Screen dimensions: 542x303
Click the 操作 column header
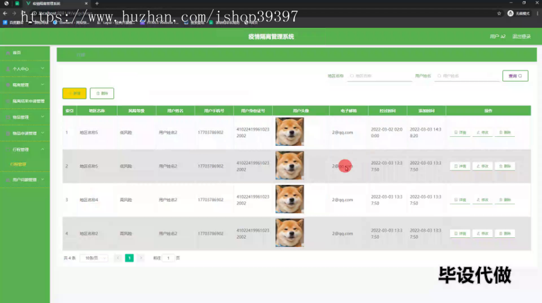point(488,111)
